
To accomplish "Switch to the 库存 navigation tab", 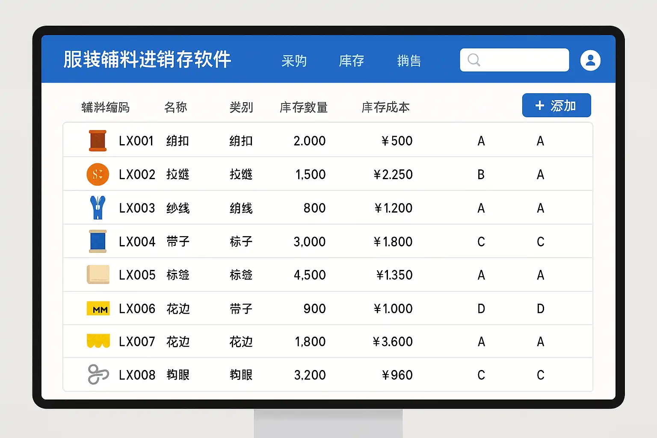I will 351,61.
